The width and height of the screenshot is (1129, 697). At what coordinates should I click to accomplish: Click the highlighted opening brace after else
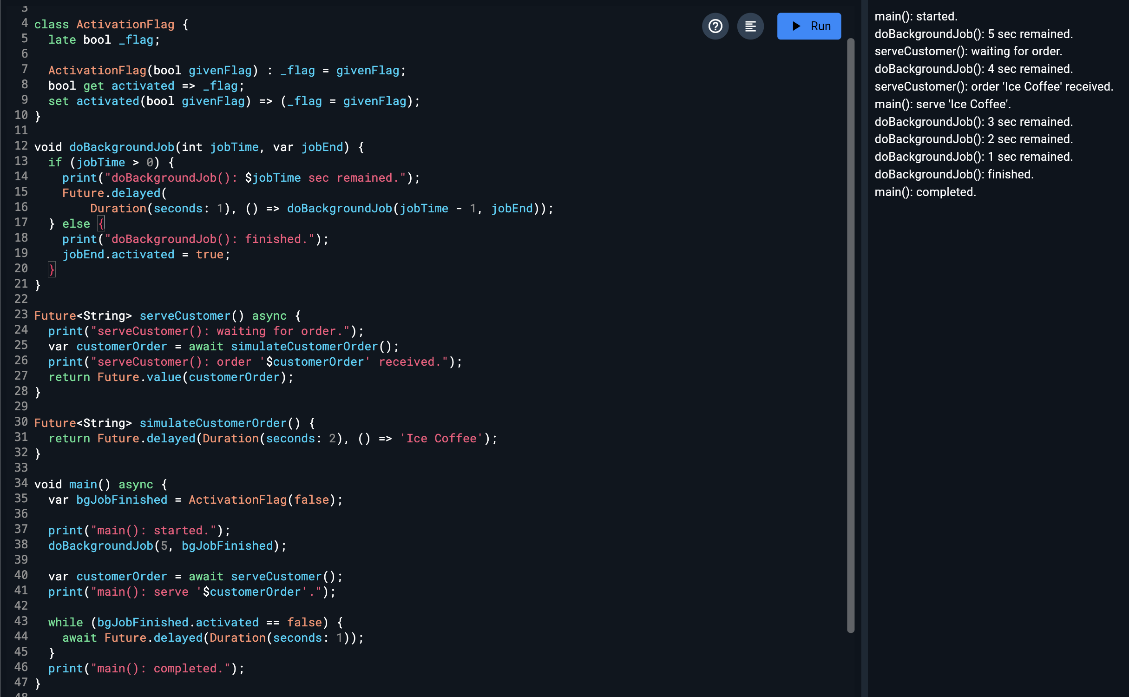[101, 224]
